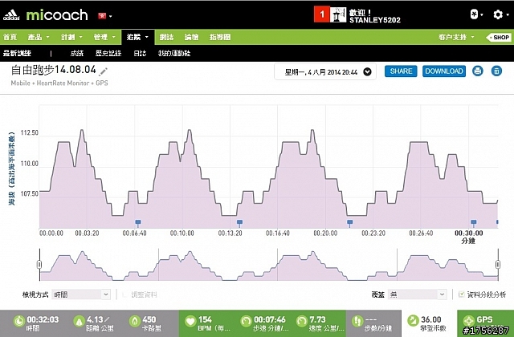Select the distance stat icon 4.13
Screen dimensions: 514x337
click(x=79, y=321)
